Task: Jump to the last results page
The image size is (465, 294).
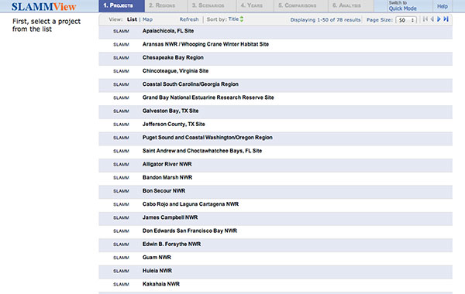Action: pos(446,19)
